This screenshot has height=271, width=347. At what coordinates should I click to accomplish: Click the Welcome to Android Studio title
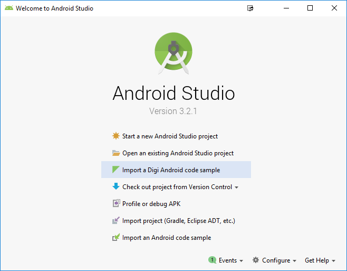coord(54,8)
